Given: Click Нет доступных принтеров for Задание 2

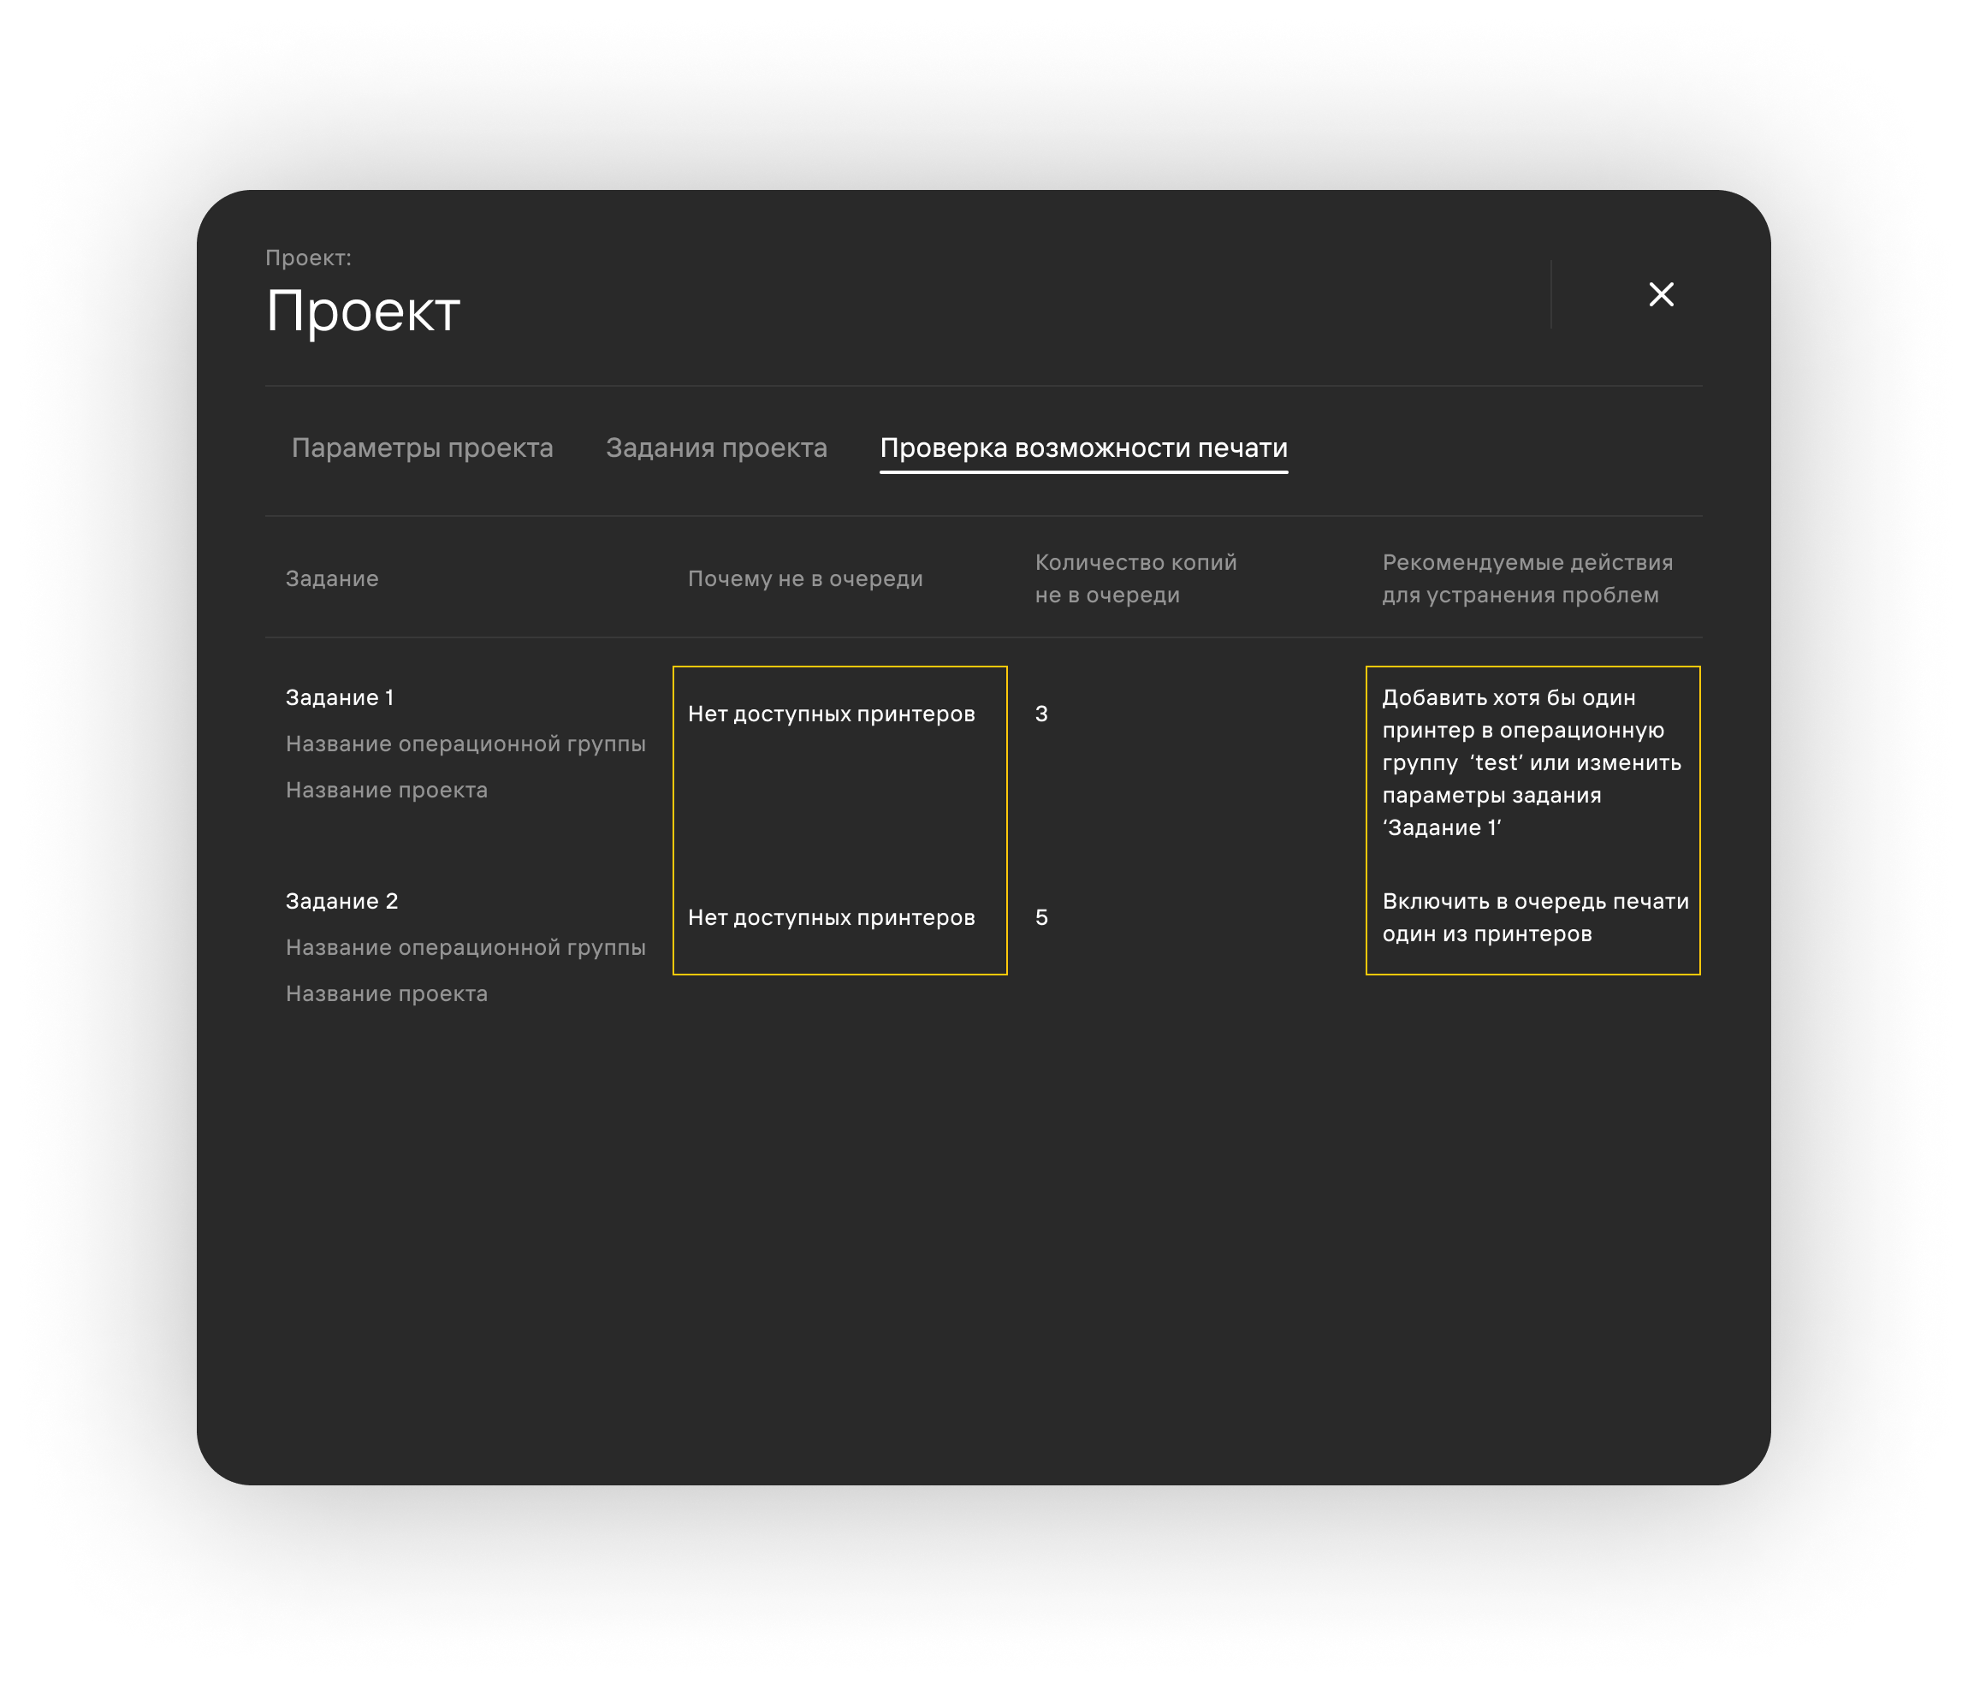Looking at the screenshot, I should 831,916.
